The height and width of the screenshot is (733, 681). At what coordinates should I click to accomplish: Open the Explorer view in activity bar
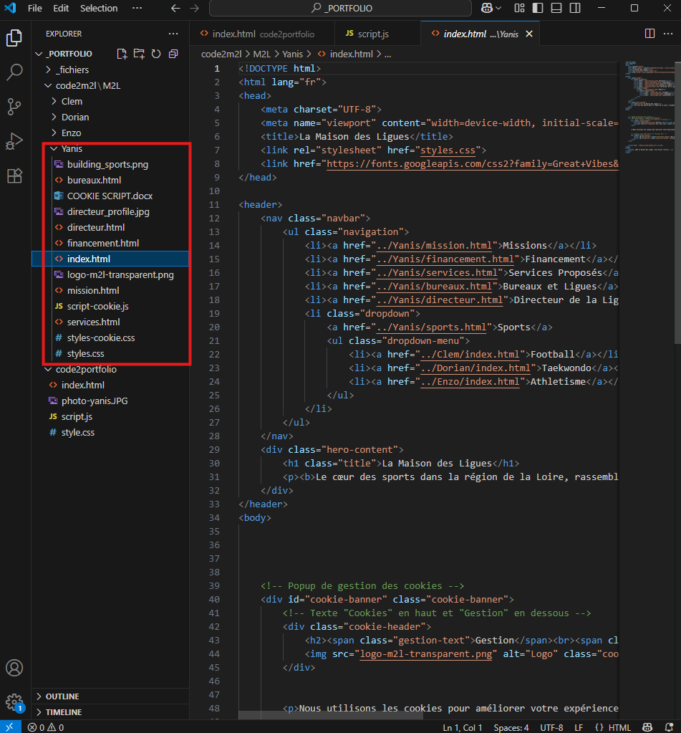click(x=14, y=38)
